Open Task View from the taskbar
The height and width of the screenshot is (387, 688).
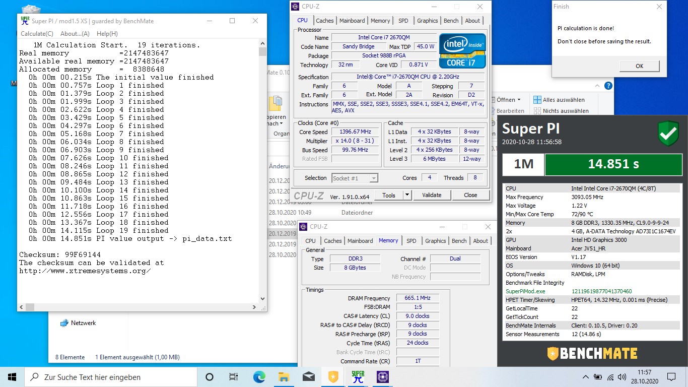pos(234,376)
